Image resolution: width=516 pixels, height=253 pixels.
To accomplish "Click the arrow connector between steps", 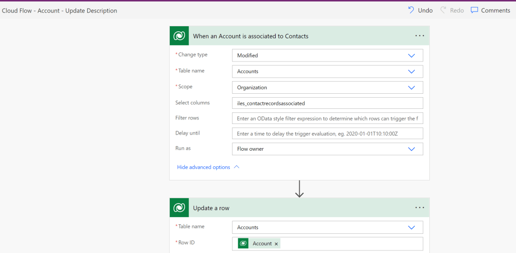I will pyautogui.click(x=299, y=188).
